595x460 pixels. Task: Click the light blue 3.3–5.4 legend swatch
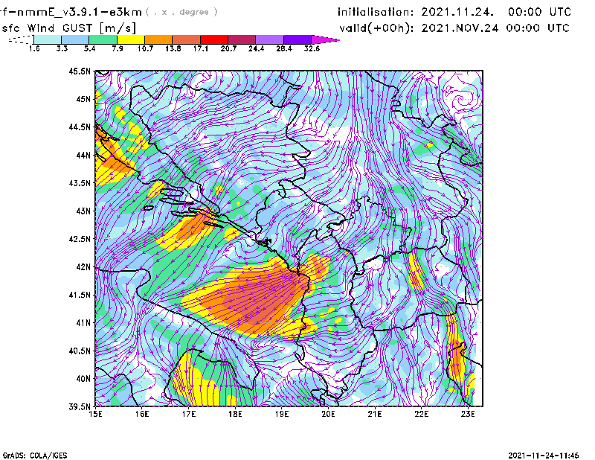coord(75,39)
